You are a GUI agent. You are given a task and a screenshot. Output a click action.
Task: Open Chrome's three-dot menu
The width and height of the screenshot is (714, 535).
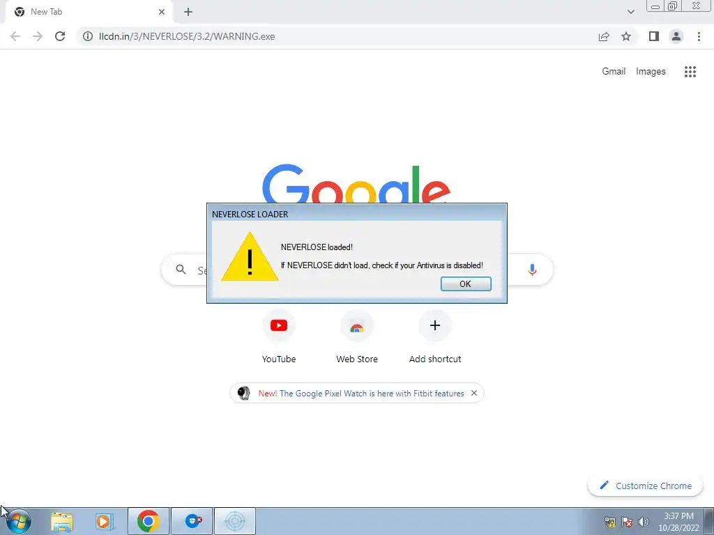coord(699,36)
